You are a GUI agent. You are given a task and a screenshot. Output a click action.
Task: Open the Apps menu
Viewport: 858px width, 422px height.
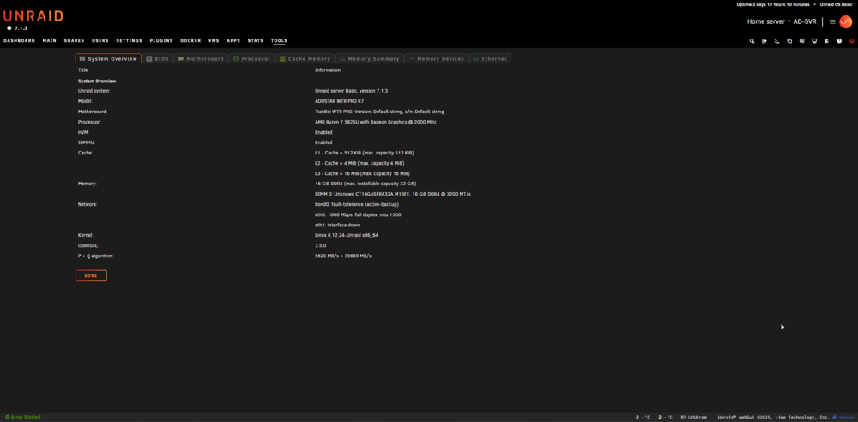(x=233, y=41)
